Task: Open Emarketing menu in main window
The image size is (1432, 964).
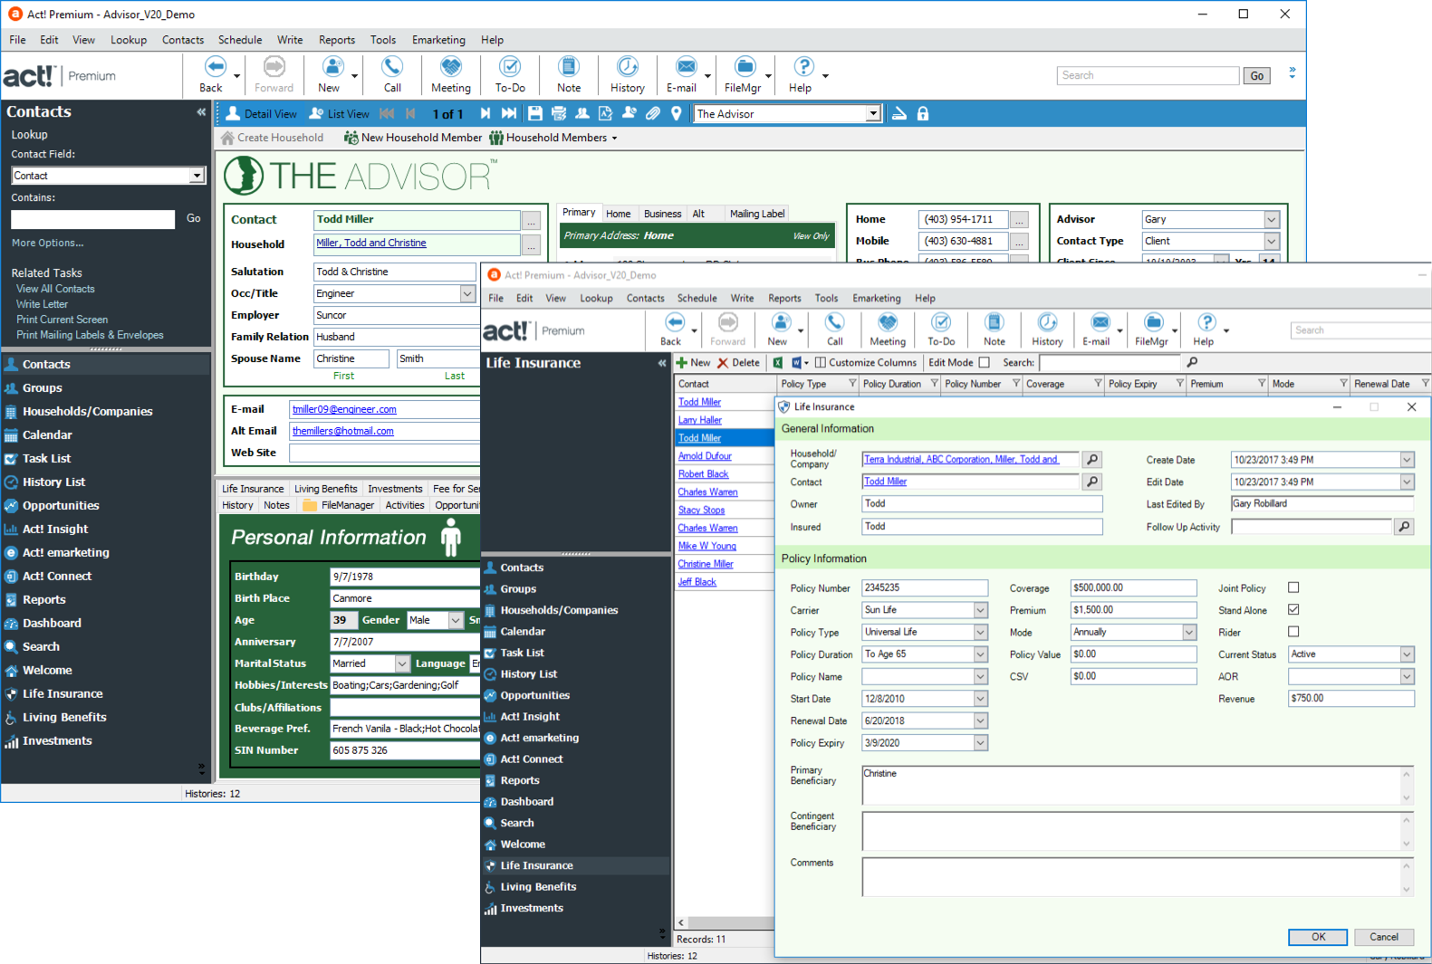Action: coord(438,40)
